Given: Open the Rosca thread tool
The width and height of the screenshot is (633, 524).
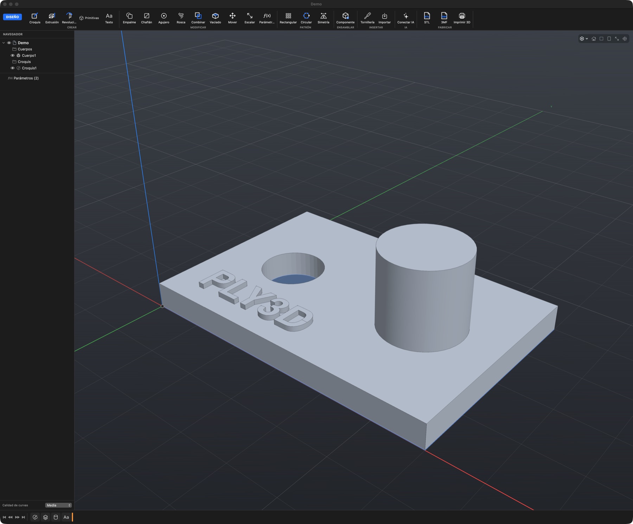Looking at the screenshot, I should click(x=181, y=18).
